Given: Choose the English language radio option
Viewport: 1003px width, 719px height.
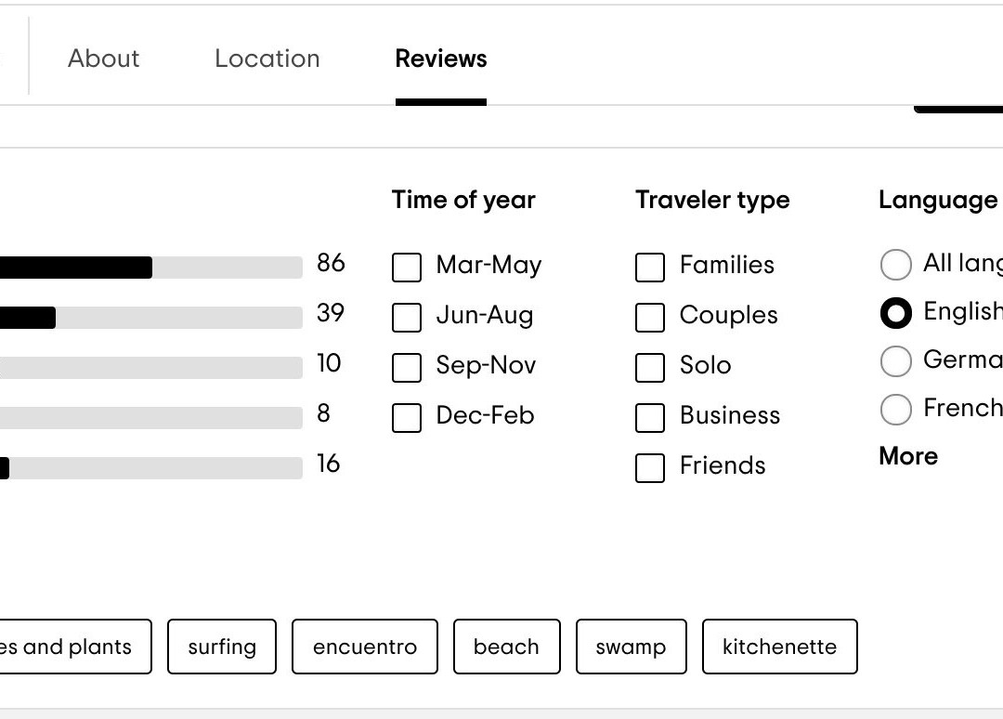Looking at the screenshot, I should click(x=895, y=314).
